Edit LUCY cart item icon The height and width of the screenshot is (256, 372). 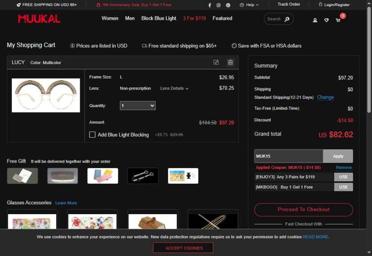click(216, 62)
